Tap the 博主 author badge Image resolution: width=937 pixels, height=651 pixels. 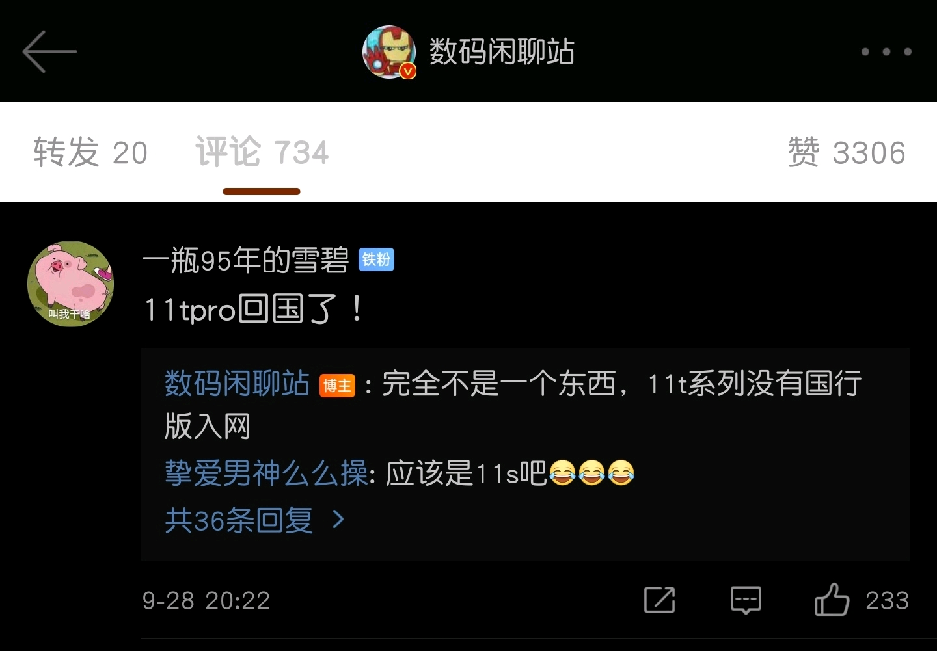click(x=337, y=386)
